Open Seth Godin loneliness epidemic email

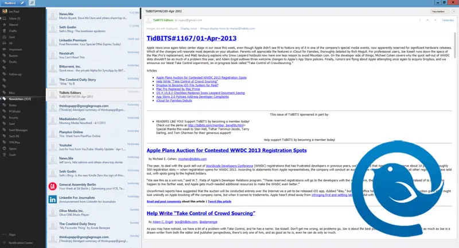pos(94,29)
